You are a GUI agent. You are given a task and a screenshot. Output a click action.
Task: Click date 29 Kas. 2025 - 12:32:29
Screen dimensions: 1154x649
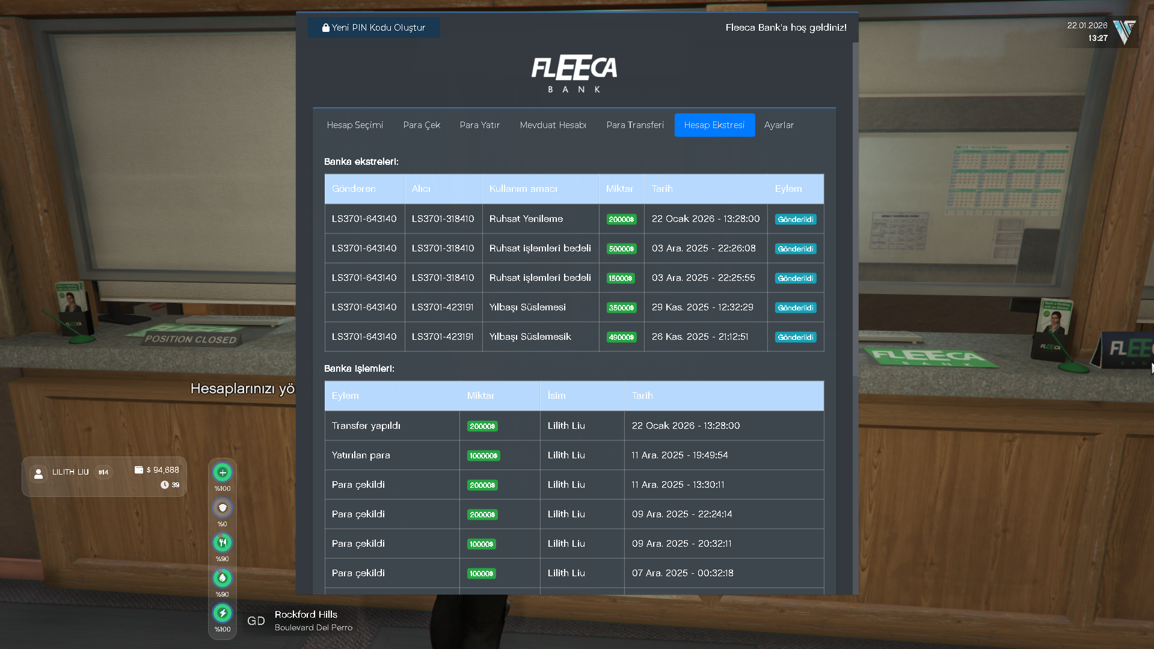coord(702,307)
